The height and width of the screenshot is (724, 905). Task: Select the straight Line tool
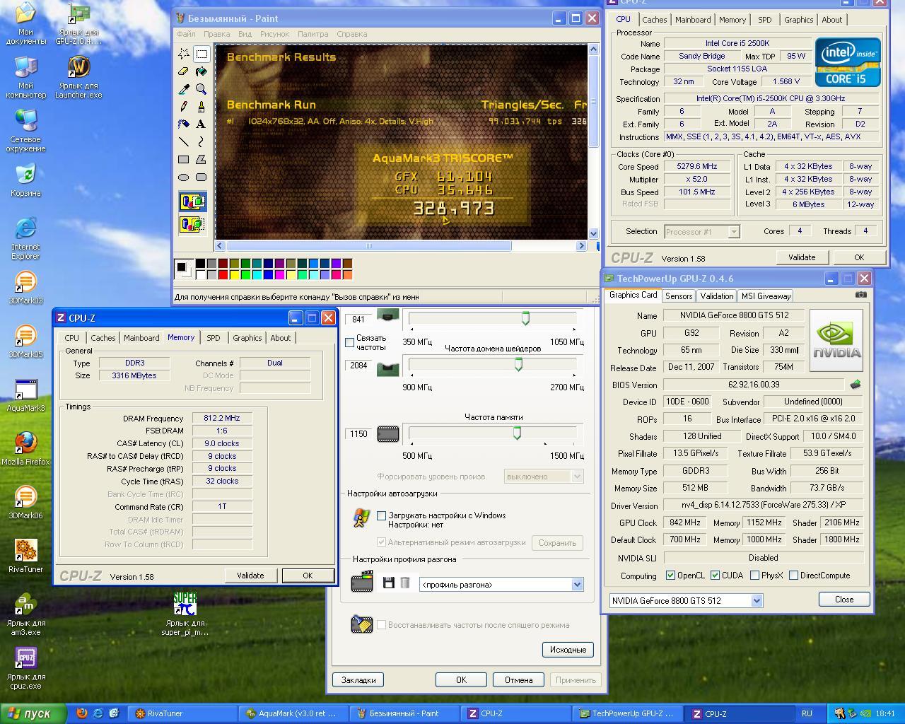click(184, 142)
